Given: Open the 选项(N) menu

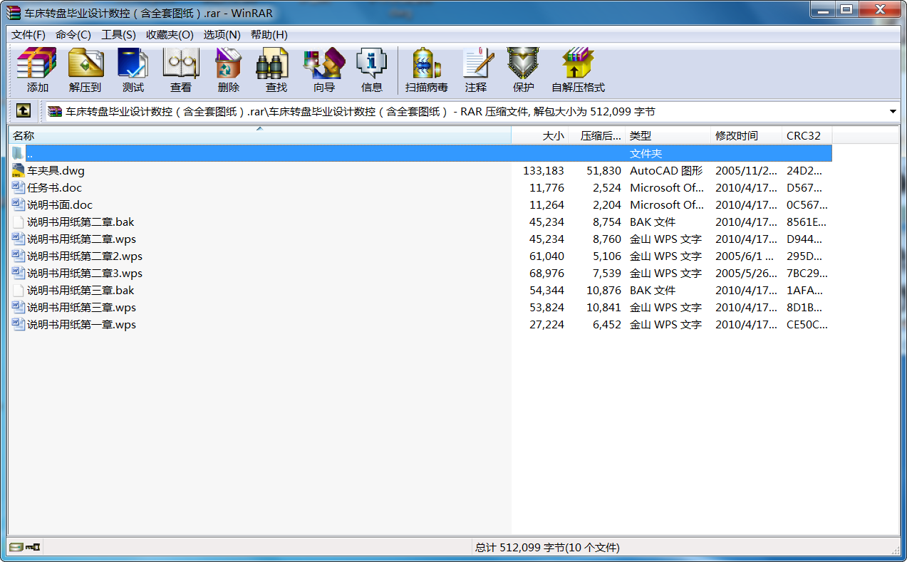Looking at the screenshot, I should pos(222,34).
